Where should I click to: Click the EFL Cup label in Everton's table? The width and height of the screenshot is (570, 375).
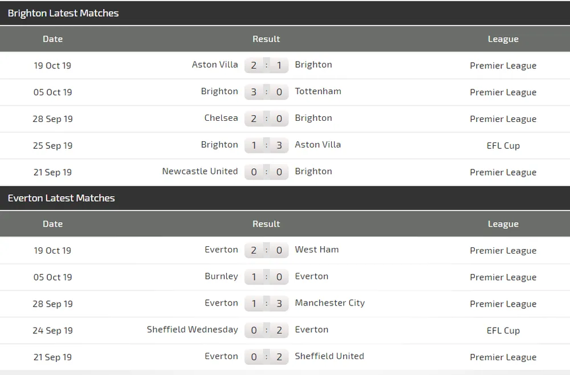(503, 330)
